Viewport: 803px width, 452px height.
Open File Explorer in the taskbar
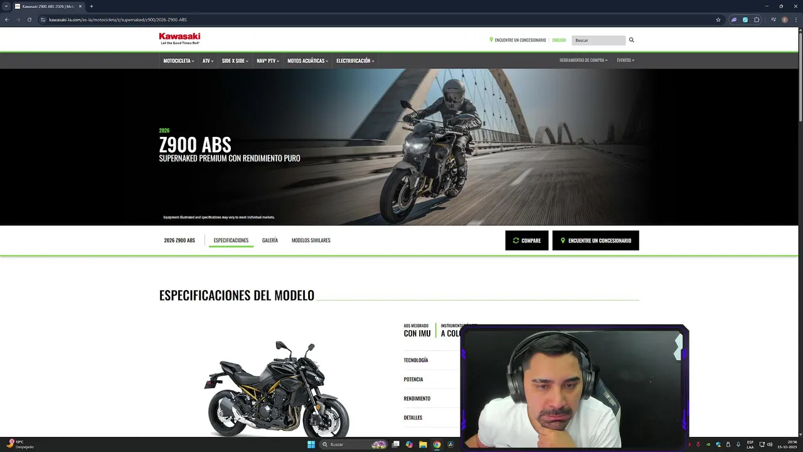click(x=423, y=444)
